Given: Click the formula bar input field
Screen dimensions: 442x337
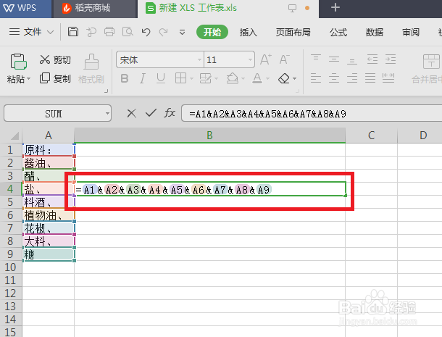Looking at the screenshot, I should [312, 113].
